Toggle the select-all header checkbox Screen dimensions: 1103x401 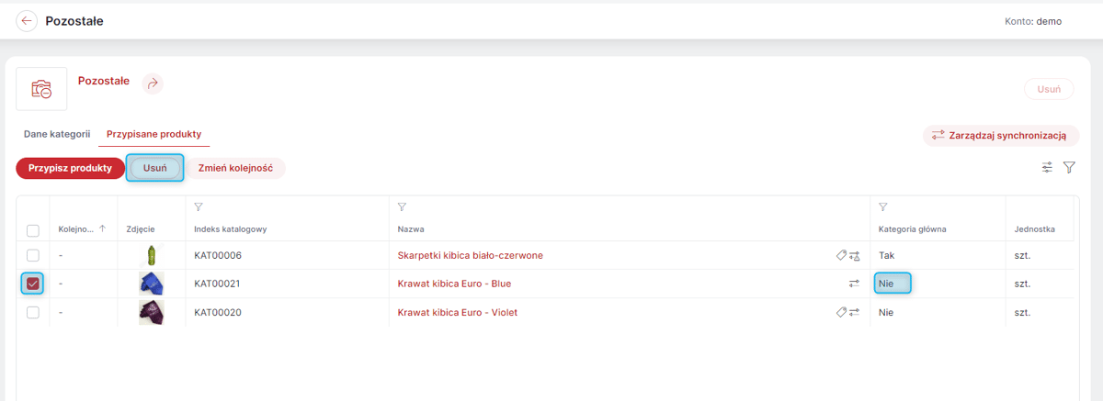coord(33,230)
